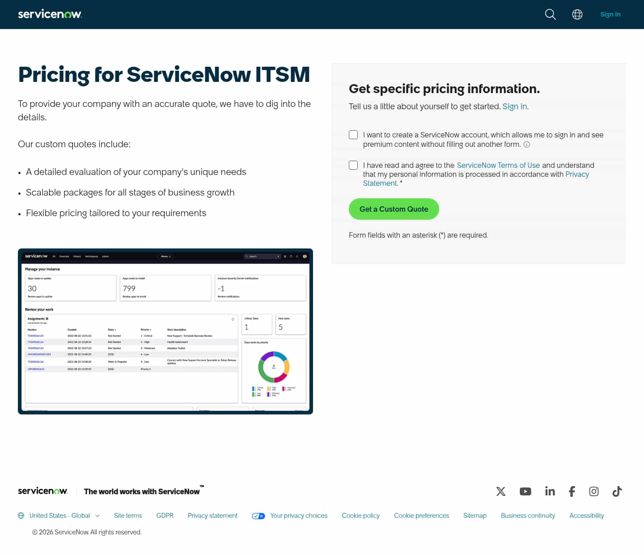Click the Get a Custom Quote button
Screen dimensions: 644x555
point(394,209)
